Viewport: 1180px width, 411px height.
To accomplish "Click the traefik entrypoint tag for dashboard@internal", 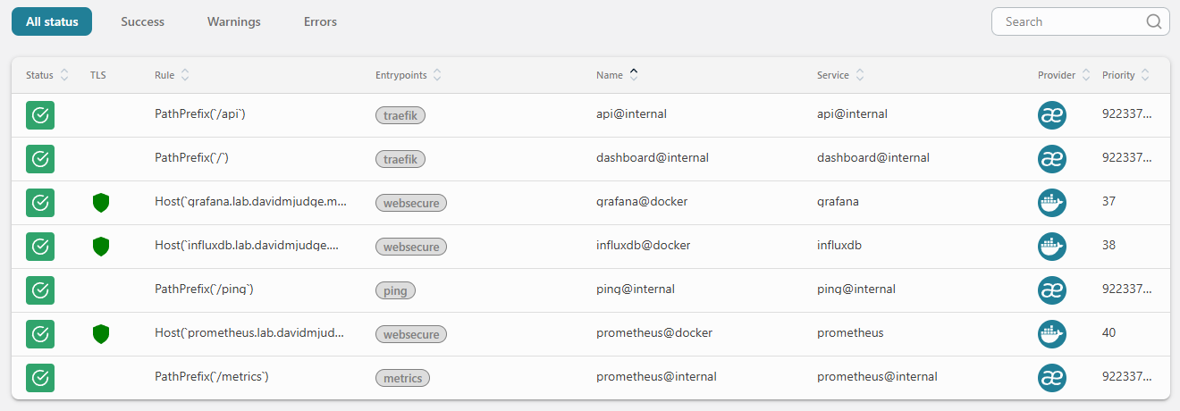I will tap(400, 159).
